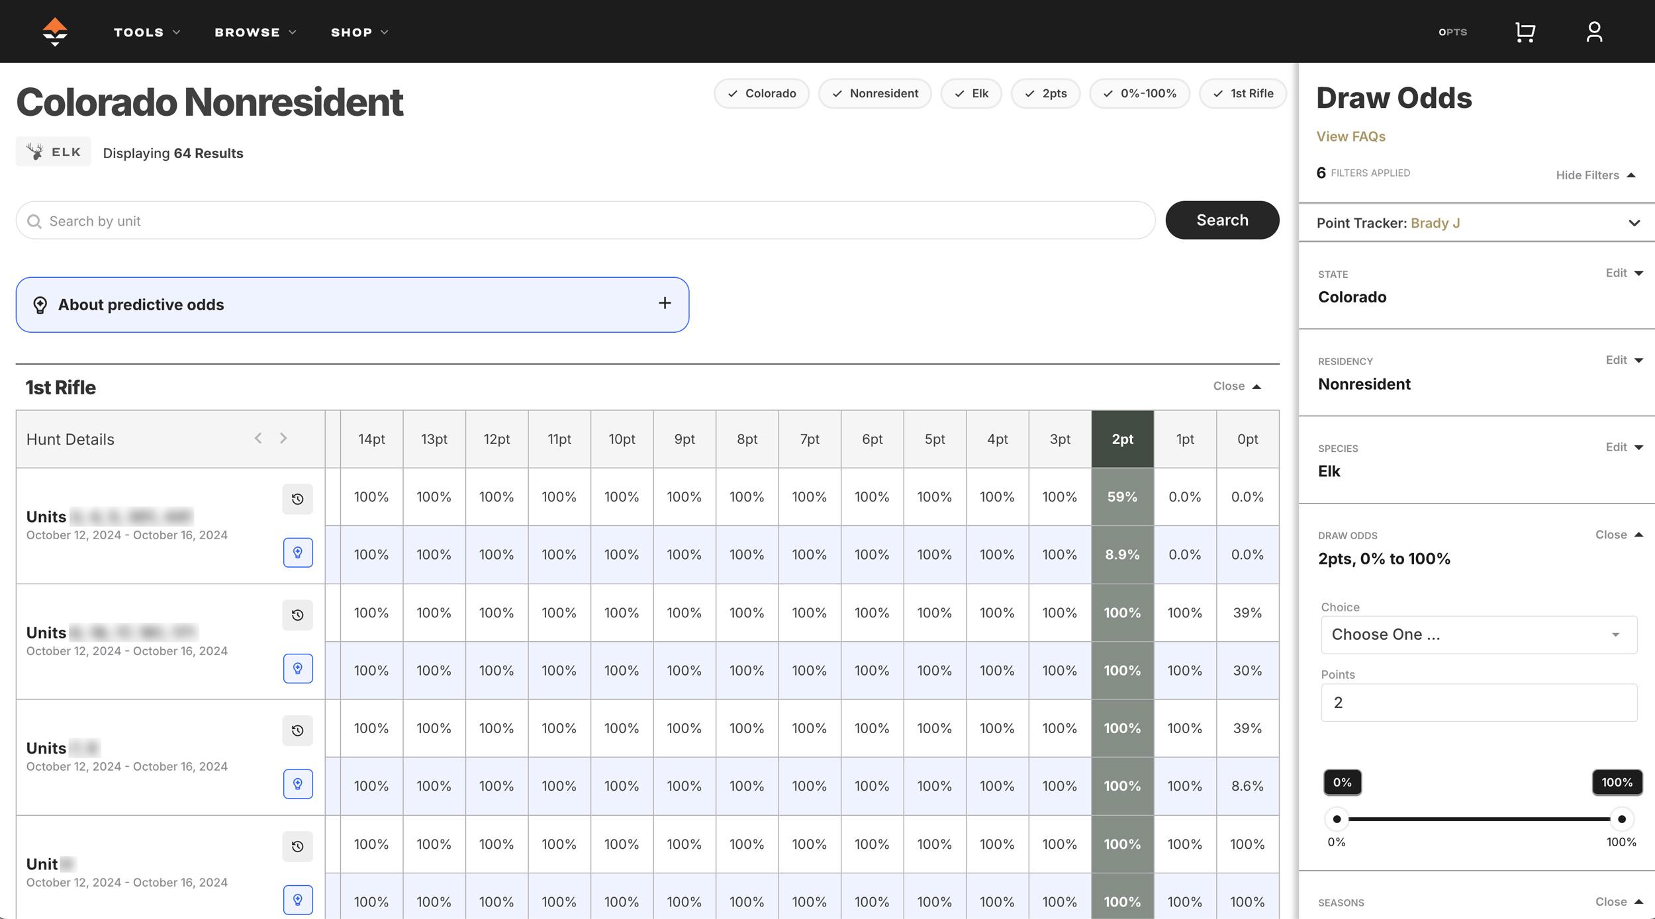Open the user account icon
This screenshot has width=1655, height=919.
(x=1594, y=31)
